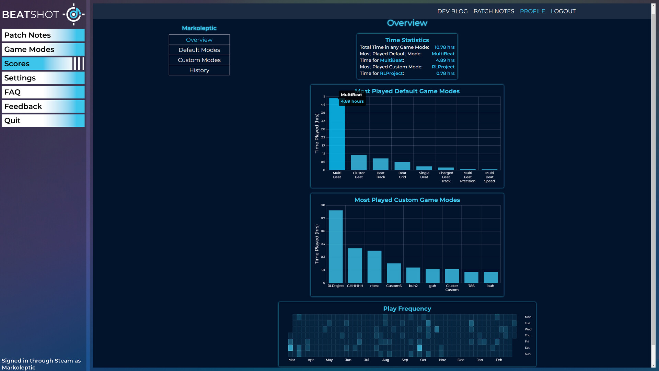Open the History tab
The height and width of the screenshot is (371, 659).
click(199, 70)
